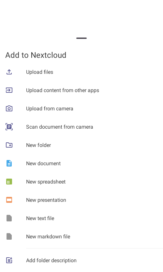Select Upload files
Image resolution: width=163 pixels, height=272 pixels.
pos(81,72)
